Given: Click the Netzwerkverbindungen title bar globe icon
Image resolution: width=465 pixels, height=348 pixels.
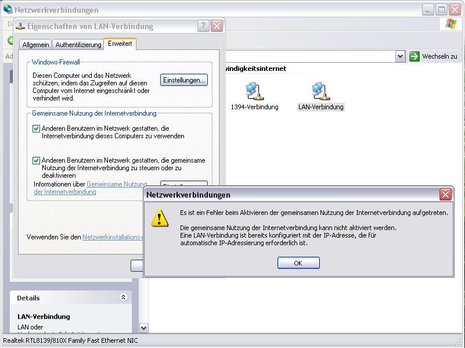Looking at the screenshot, I should pyautogui.click(x=8, y=9).
